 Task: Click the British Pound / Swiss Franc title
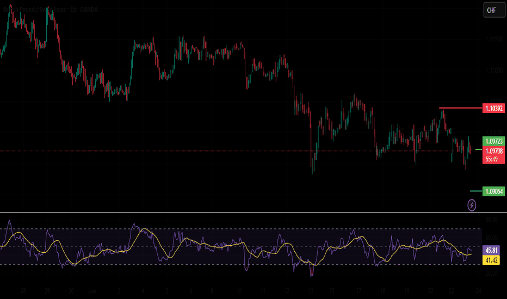point(34,10)
